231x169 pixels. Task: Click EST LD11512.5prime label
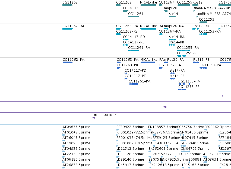[x=130, y=149]
